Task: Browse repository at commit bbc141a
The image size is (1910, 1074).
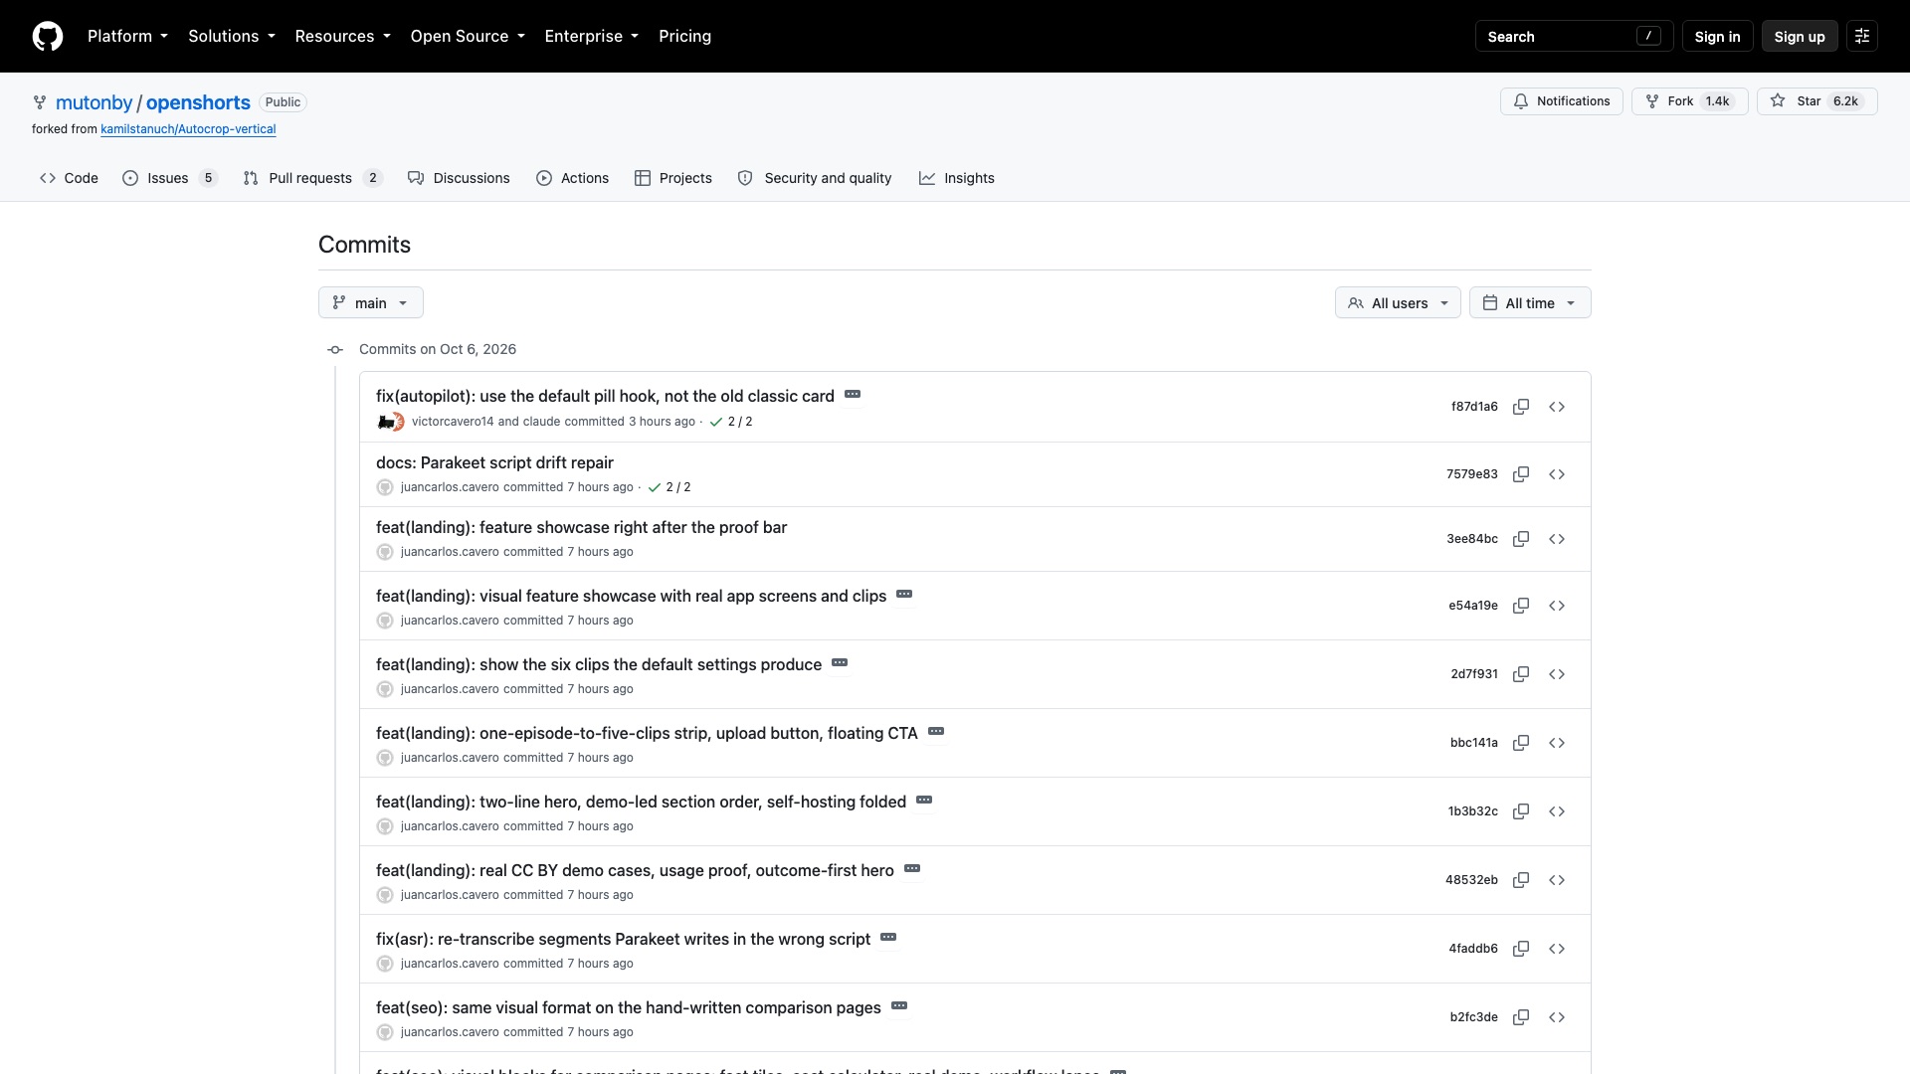Action: 1557,743
